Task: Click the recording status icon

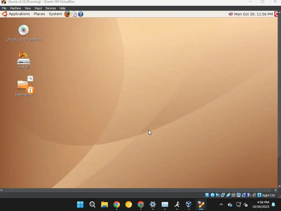Action: (x=244, y=195)
